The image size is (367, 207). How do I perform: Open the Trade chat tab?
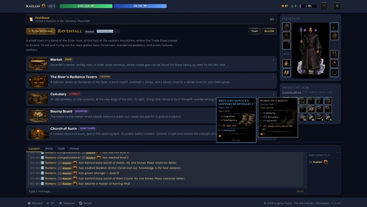coord(61,149)
